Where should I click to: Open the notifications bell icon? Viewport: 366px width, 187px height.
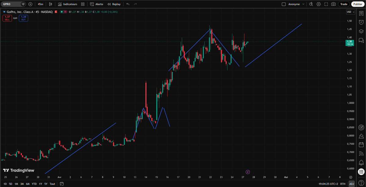(x=361, y=162)
